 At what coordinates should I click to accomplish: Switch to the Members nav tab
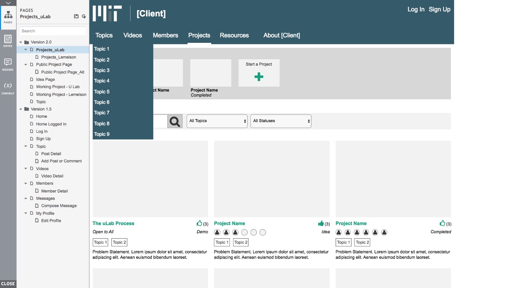pyautogui.click(x=165, y=36)
